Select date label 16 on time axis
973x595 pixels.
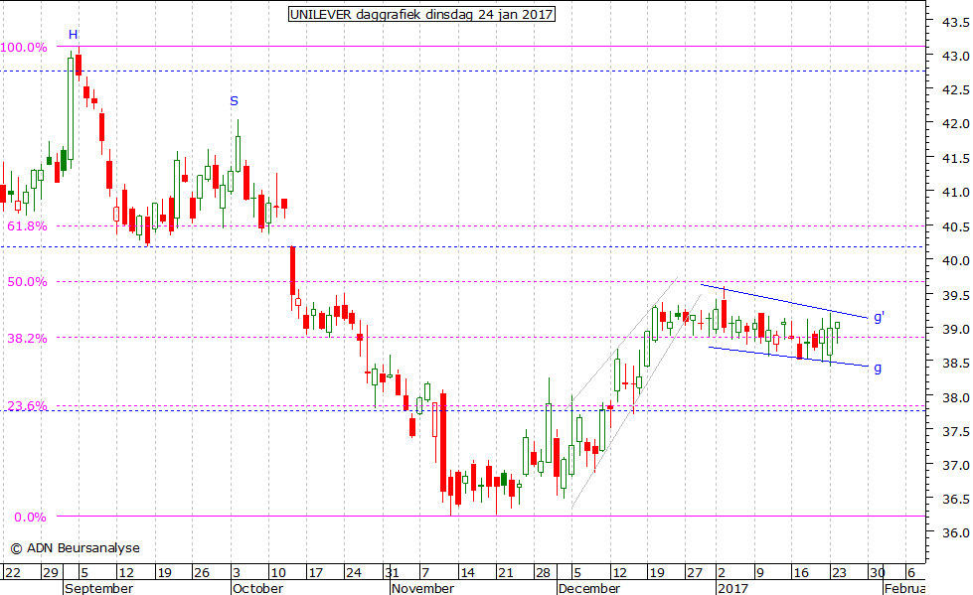pos(801,572)
